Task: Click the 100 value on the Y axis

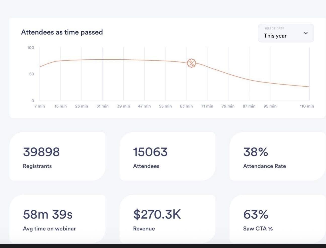Action: pos(30,48)
